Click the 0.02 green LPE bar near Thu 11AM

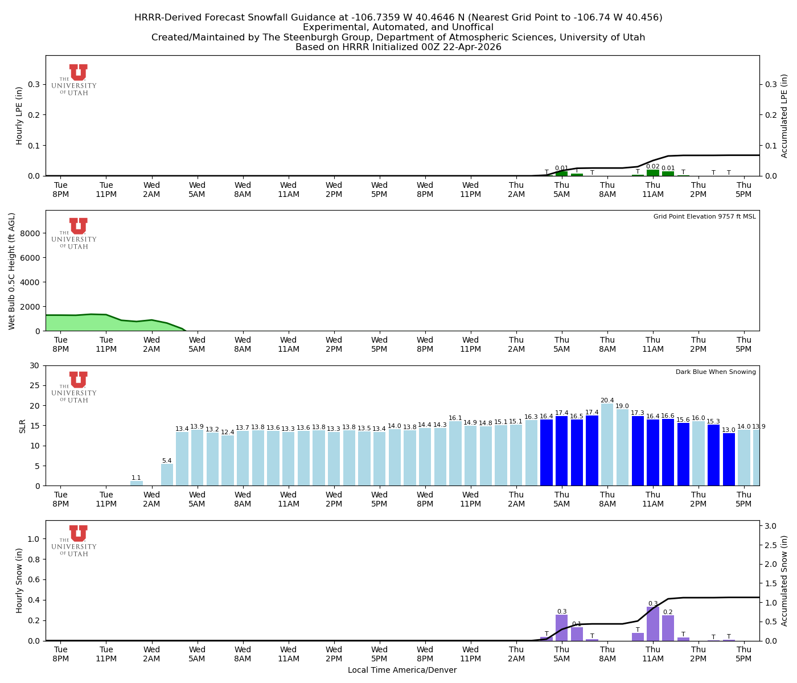[653, 172]
